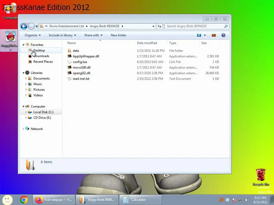The height and width of the screenshot is (205, 274).
Task: Click opengl32.dll file name
Action: 81,73
